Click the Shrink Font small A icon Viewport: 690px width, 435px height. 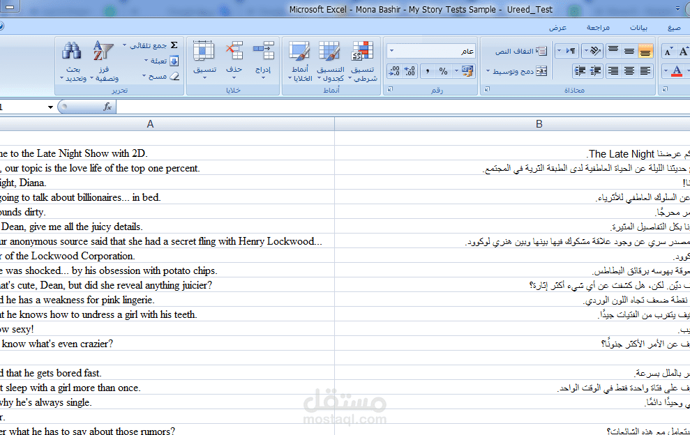pyautogui.click(x=668, y=52)
